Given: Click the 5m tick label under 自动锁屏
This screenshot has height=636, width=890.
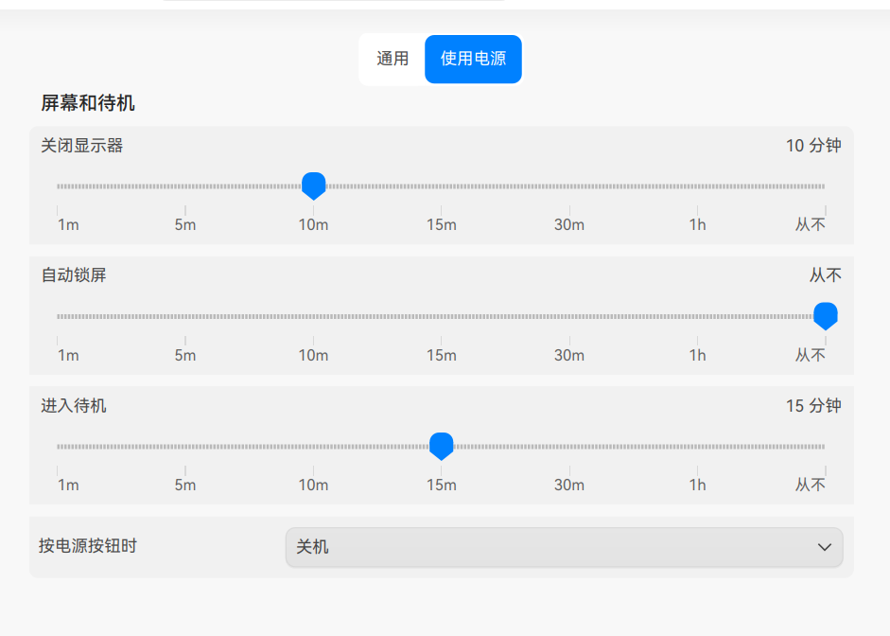Looking at the screenshot, I should [185, 356].
